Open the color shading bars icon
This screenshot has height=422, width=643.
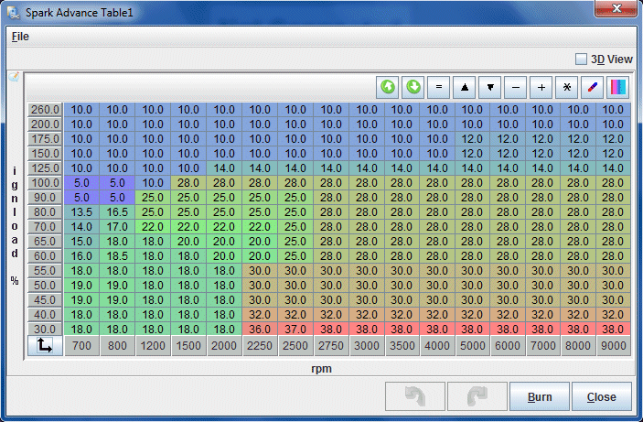(618, 88)
